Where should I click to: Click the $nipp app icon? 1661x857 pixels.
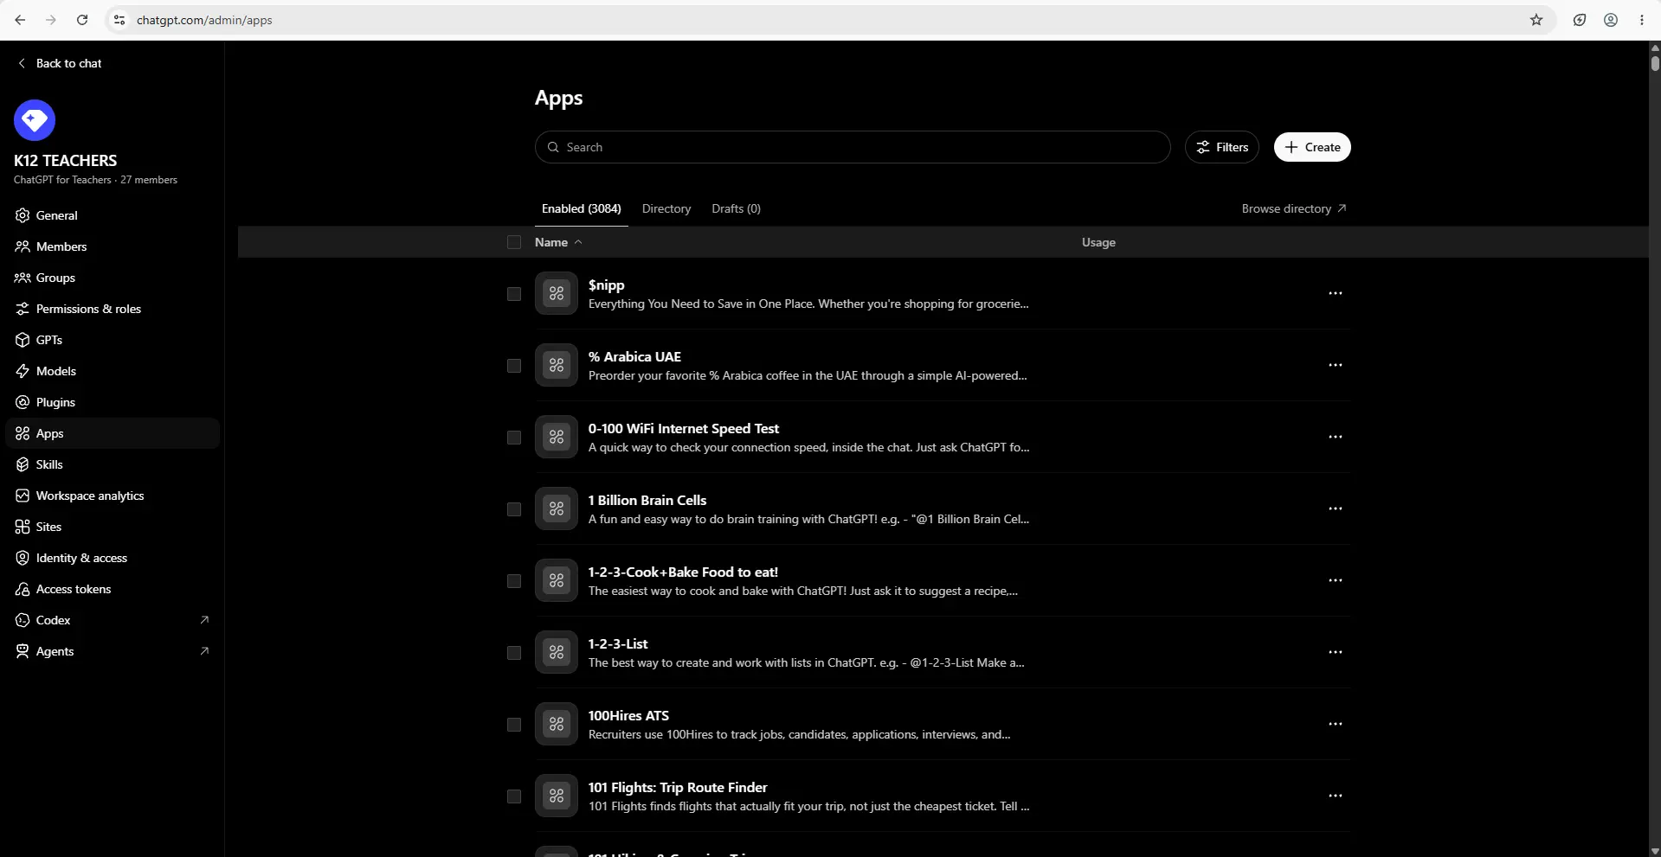[557, 294]
